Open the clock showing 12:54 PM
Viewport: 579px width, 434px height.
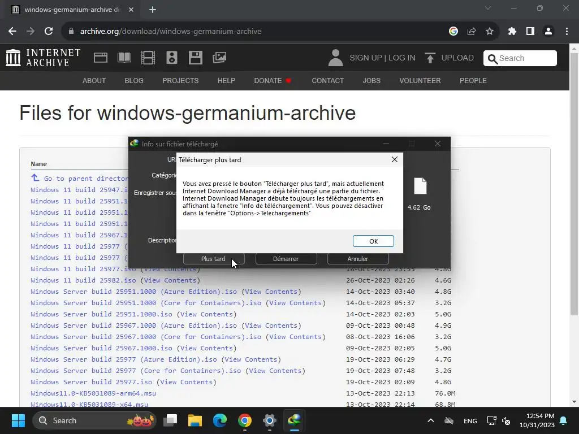(537, 420)
